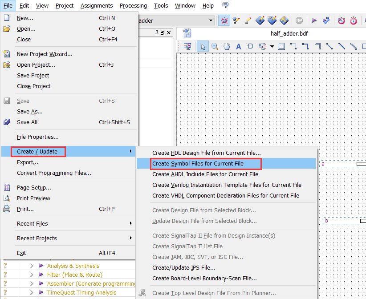Toggle the Selection arrow tool
Image resolution: width=366 pixels, height=299 pixels.
[x=203, y=46]
